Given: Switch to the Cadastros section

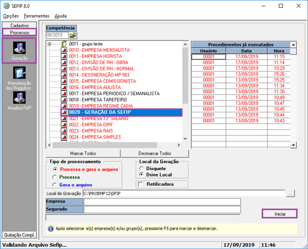Looking at the screenshot, I should click(x=19, y=25).
